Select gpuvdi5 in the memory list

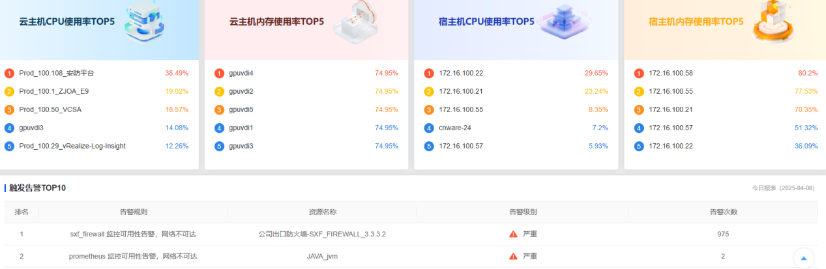click(x=241, y=109)
